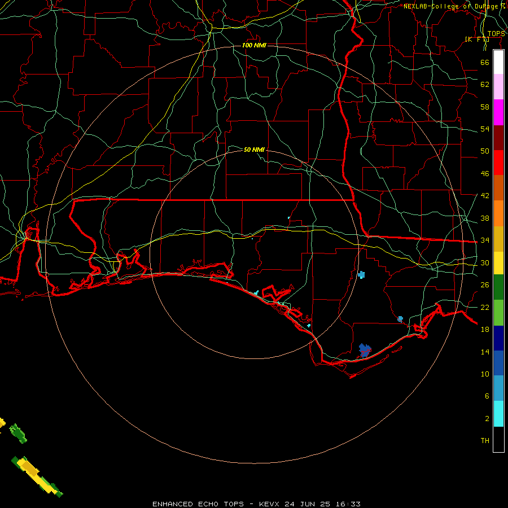Select the bright orange legend swatch
The width and height of the screenshot is (508, 508).
tap(498, 213)
